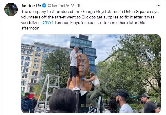Click the man in white shirt on statue
Screen dimensions: 166x115
tap(74, 68)
